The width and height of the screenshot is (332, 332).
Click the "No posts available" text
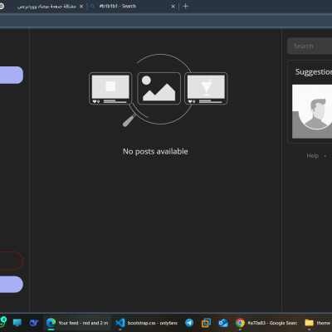[155, 151]
